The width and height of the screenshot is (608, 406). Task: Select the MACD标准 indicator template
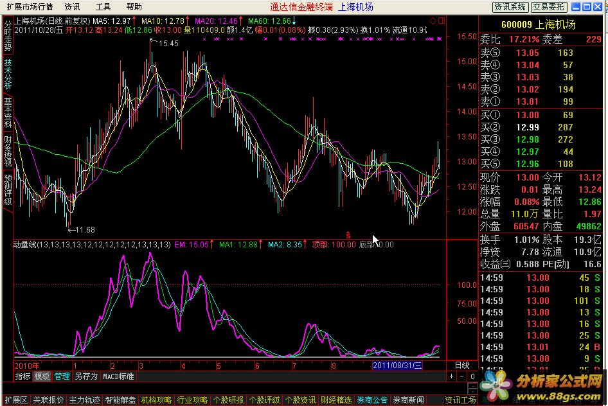(x=118, y=376)
